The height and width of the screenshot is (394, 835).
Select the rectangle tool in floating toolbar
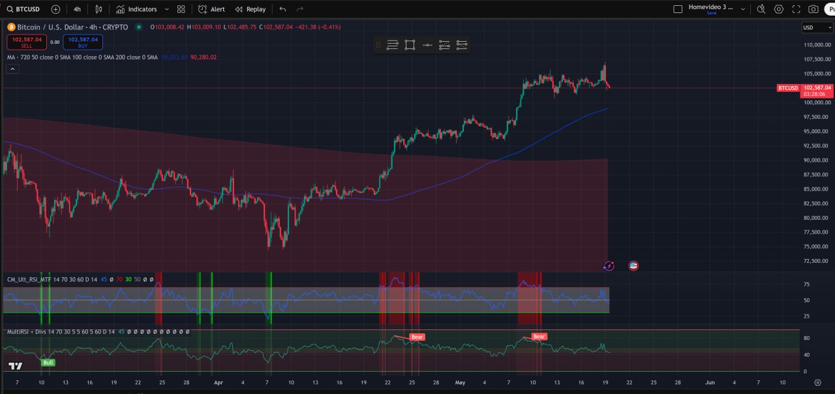coord(410,45)
